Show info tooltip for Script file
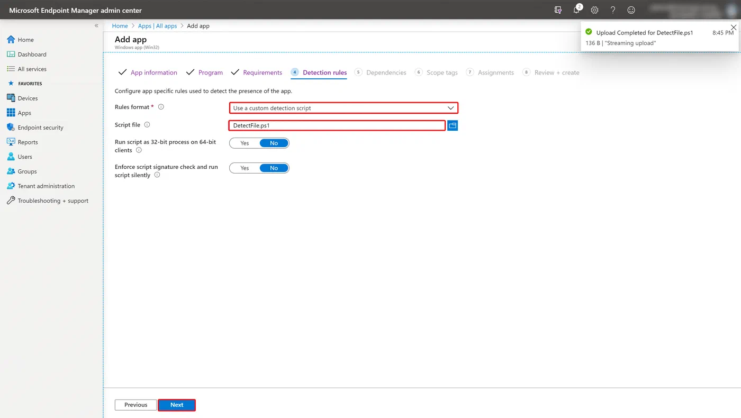This screenshot has height=418, width=741. 147,125
